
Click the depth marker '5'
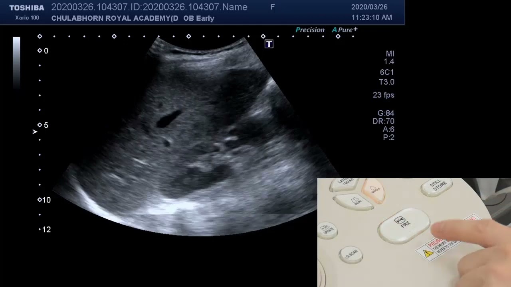coord(46,126)
